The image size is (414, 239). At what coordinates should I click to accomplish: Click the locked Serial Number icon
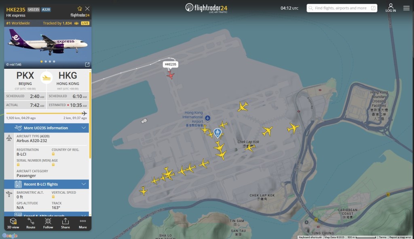[18, 164]
